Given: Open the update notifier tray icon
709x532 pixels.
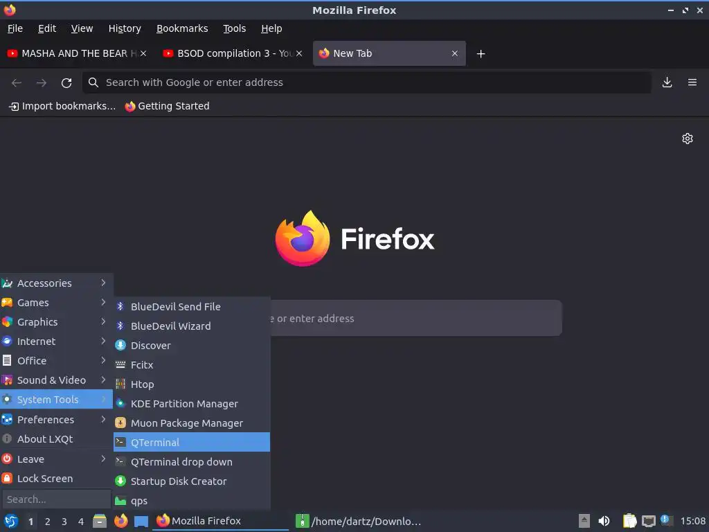Looking at the screenshot, I should point(667,520).
